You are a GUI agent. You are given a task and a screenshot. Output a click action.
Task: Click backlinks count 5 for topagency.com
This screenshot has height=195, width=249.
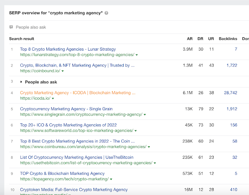pyautogui.click(x=236, y=173)
